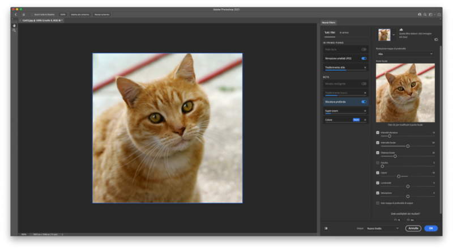Remove the Super zoom filter download icon
The width and height of the screenshot is (453, 250).
[365, 111]
